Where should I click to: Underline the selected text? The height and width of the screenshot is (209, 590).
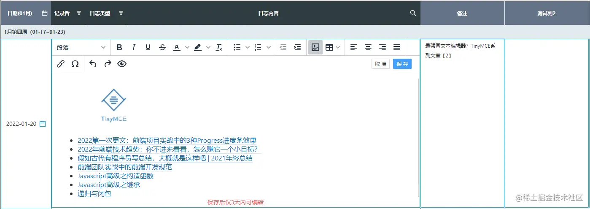coord(148,47)
